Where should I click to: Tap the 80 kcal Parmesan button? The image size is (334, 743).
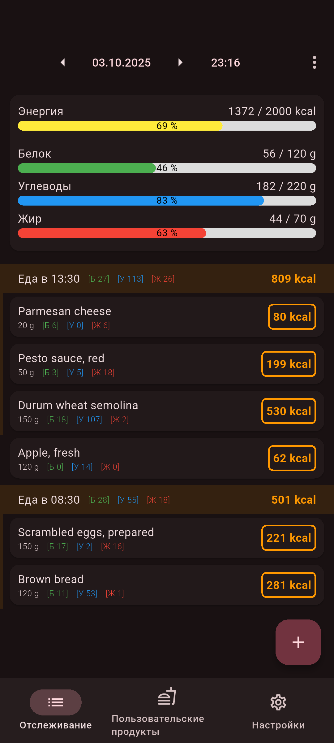292,317
